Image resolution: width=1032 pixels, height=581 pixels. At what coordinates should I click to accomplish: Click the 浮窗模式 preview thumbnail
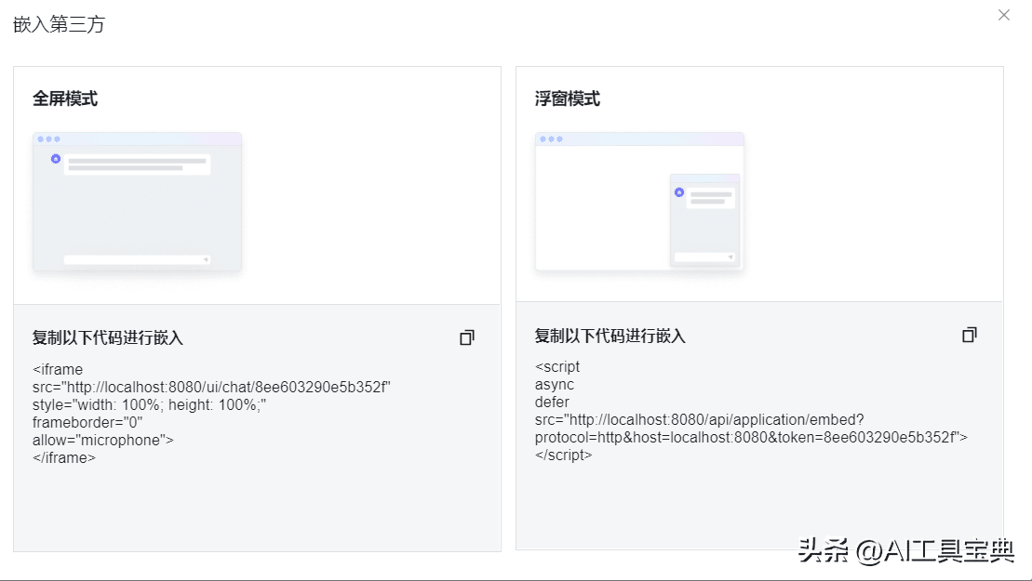tap(639, 202)
